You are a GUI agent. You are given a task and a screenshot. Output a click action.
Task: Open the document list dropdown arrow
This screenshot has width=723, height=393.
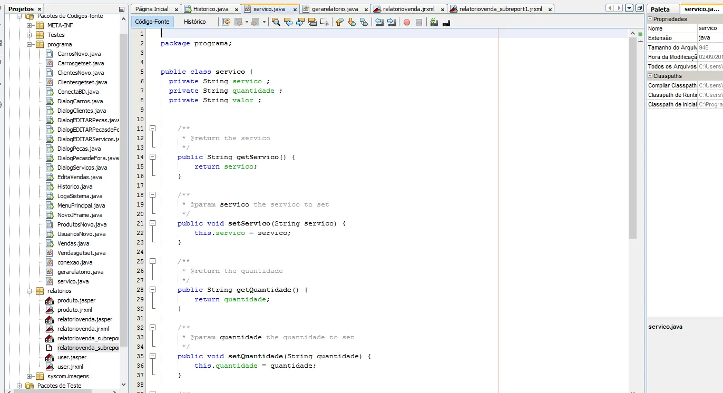pos(629,8)
